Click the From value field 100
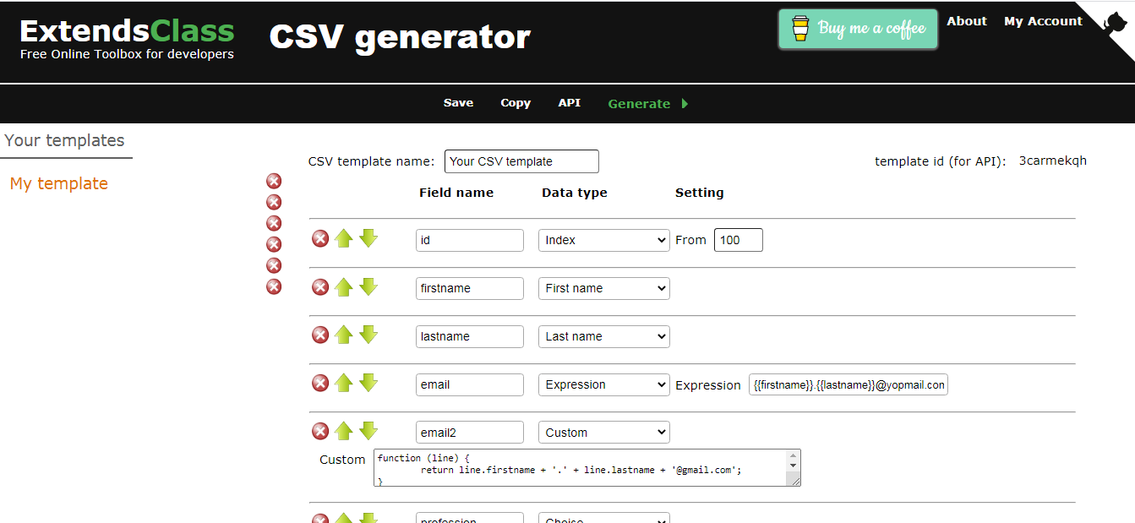The height and width of the screenshot is (523, 1135). click(x=739, y=240)
